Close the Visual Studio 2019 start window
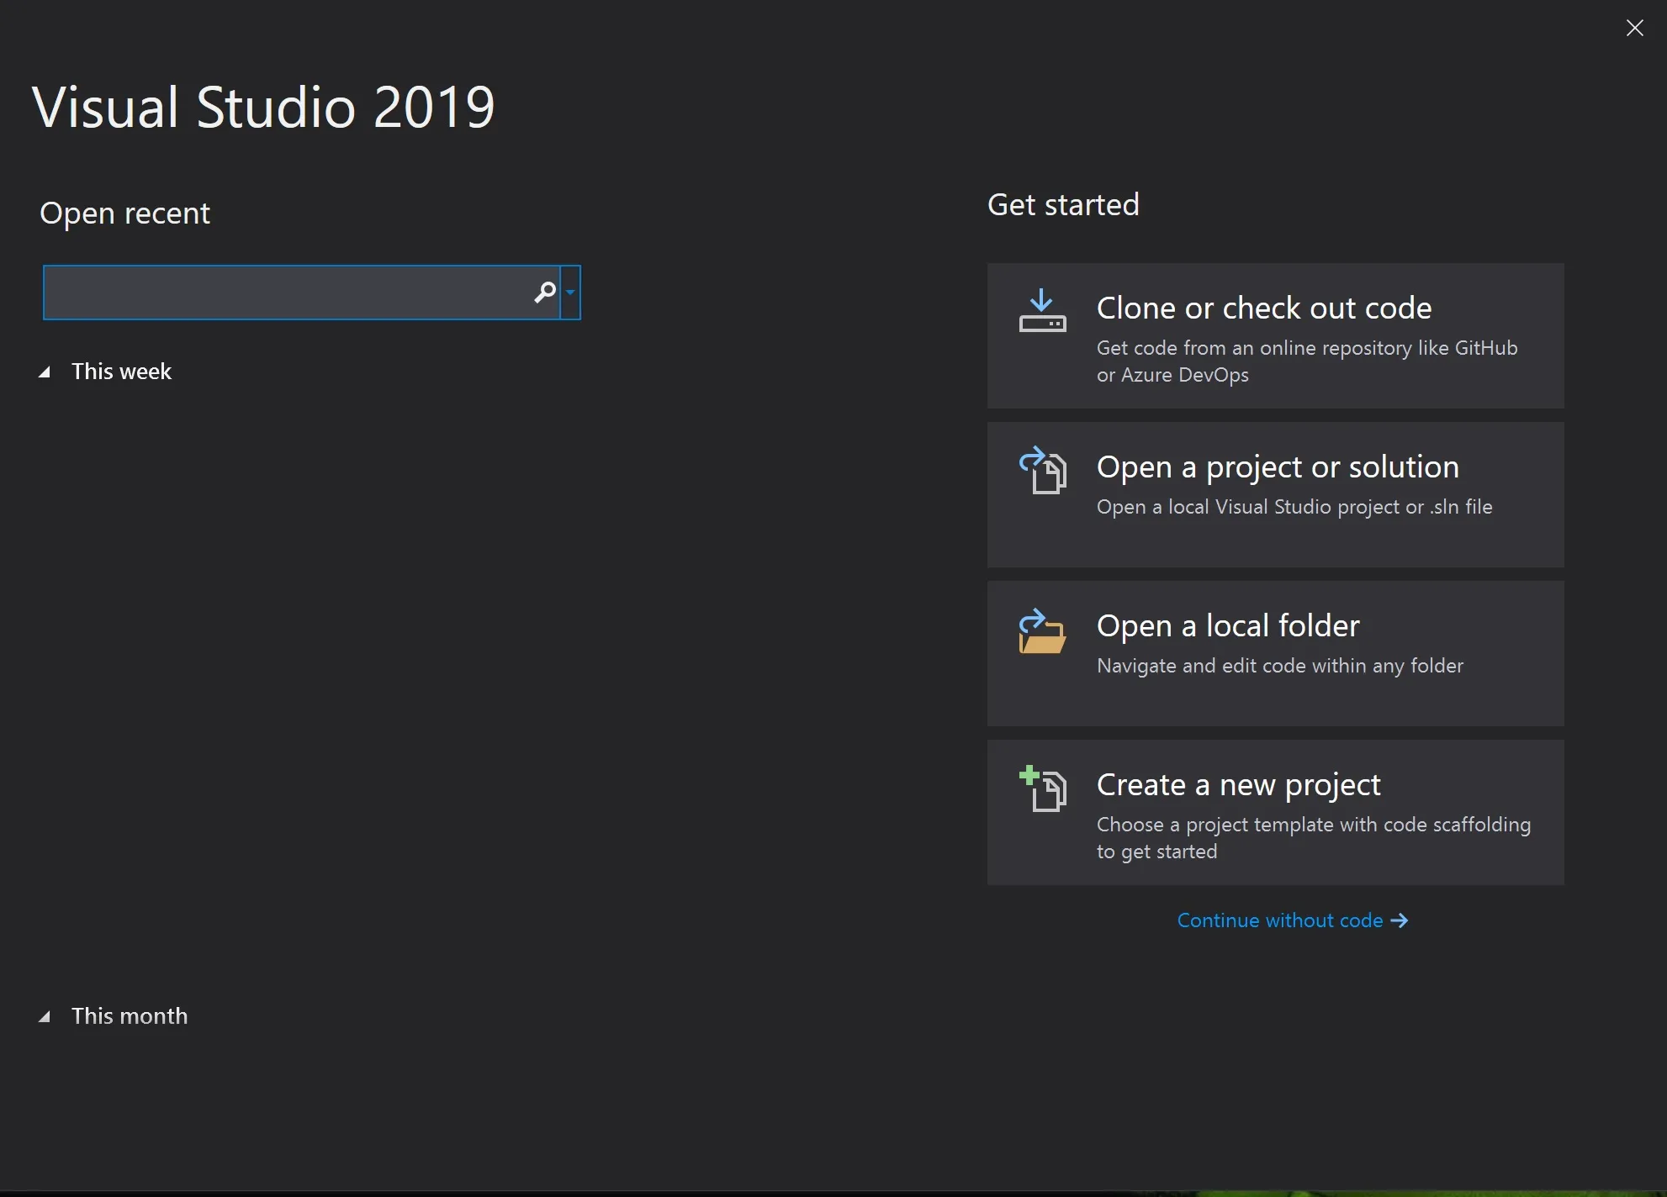Viewport: 1667px width, 1197px height. pyautogui.click(x=1635, y=28)
